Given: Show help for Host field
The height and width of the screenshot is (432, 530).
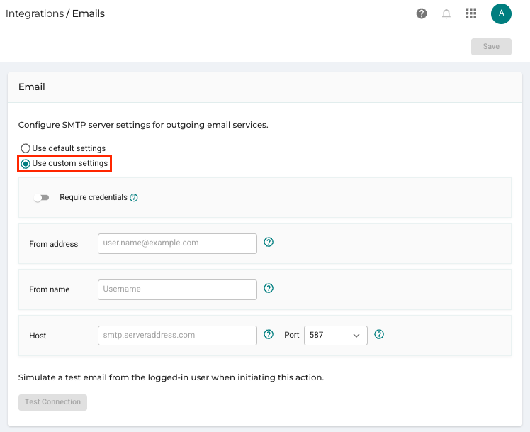Looking at the screenshot, I should (x=269, y=334).
